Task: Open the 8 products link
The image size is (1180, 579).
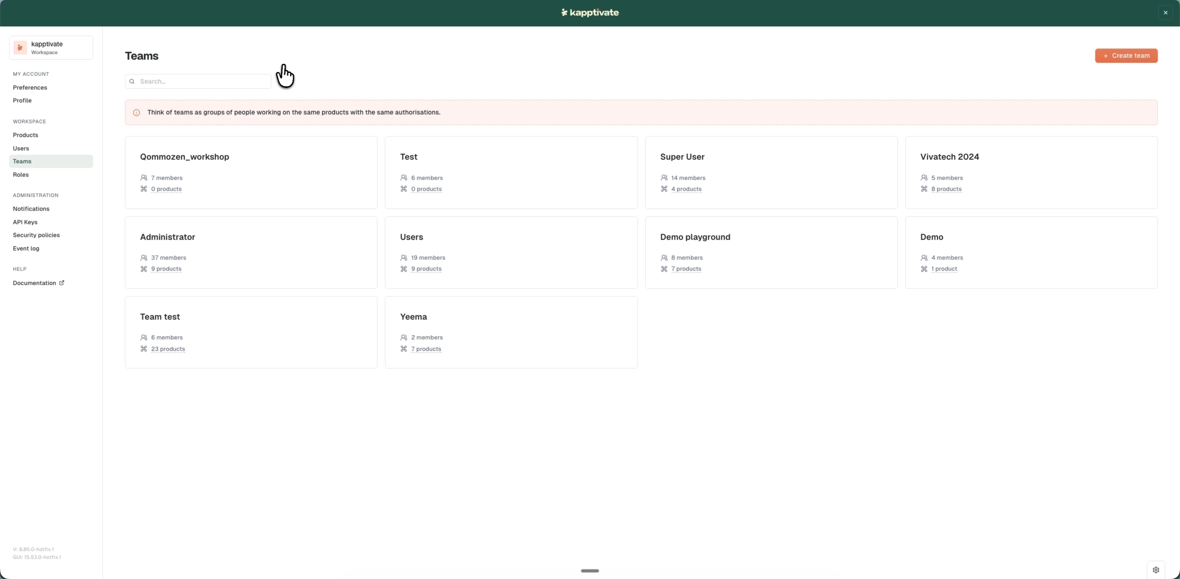Action: (x=946, y=189)
